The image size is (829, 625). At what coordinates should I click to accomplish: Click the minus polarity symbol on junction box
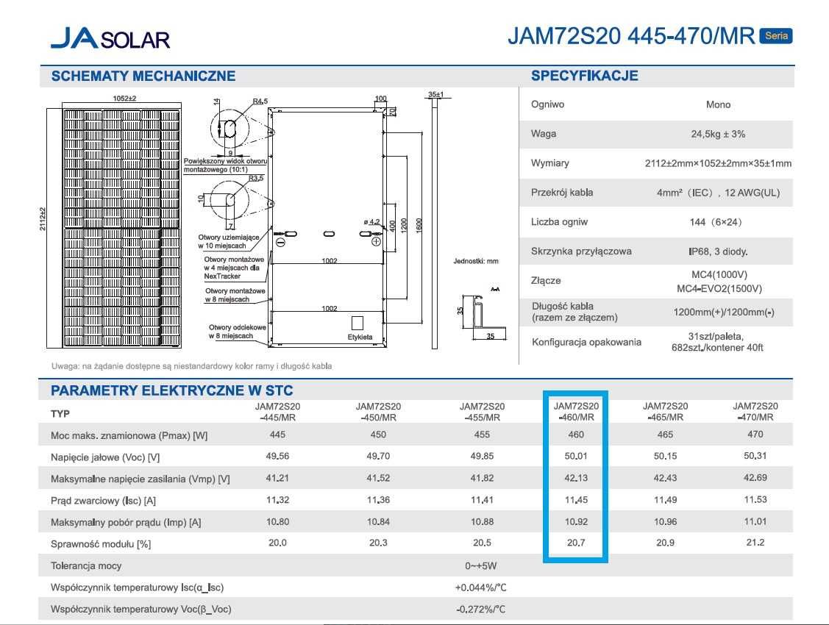[281, 243]
